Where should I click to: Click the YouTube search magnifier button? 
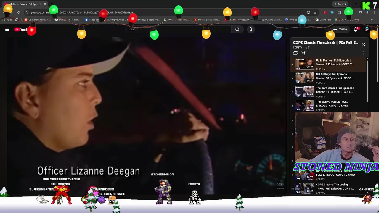[237, 29]
